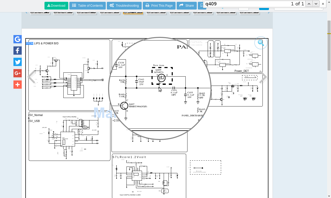Share the page on Twitter
331x198 pixels.
click(18, 62)
